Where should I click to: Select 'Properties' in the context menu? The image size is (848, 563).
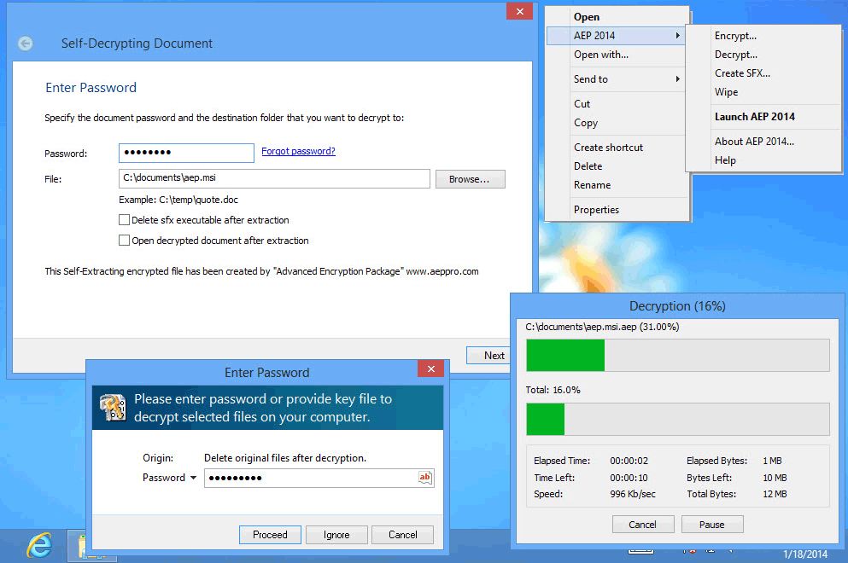point(596,210)
